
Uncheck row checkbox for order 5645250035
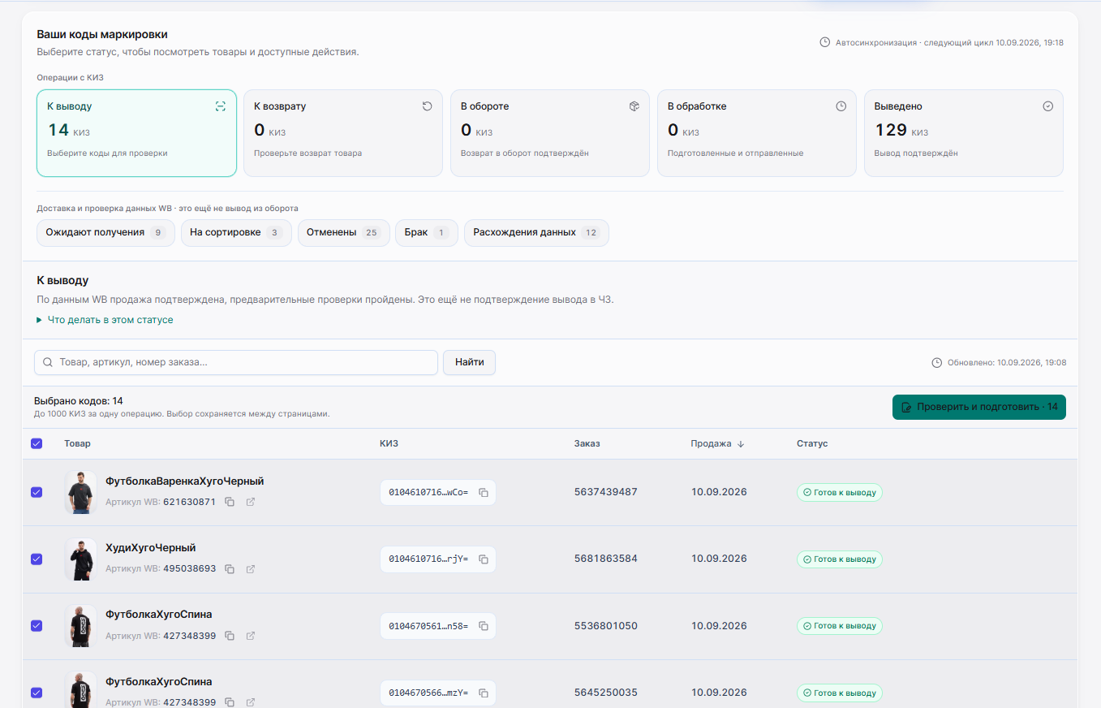click(37, 693)
